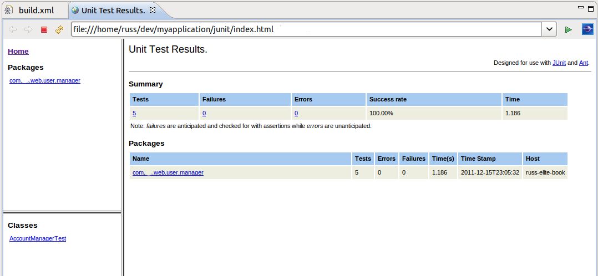598x276 pixels.
Task: Click the browser back arrow icon
Action: tap(13, 29)
